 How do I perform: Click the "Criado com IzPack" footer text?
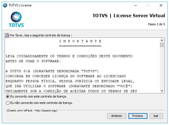coord(32,111)
